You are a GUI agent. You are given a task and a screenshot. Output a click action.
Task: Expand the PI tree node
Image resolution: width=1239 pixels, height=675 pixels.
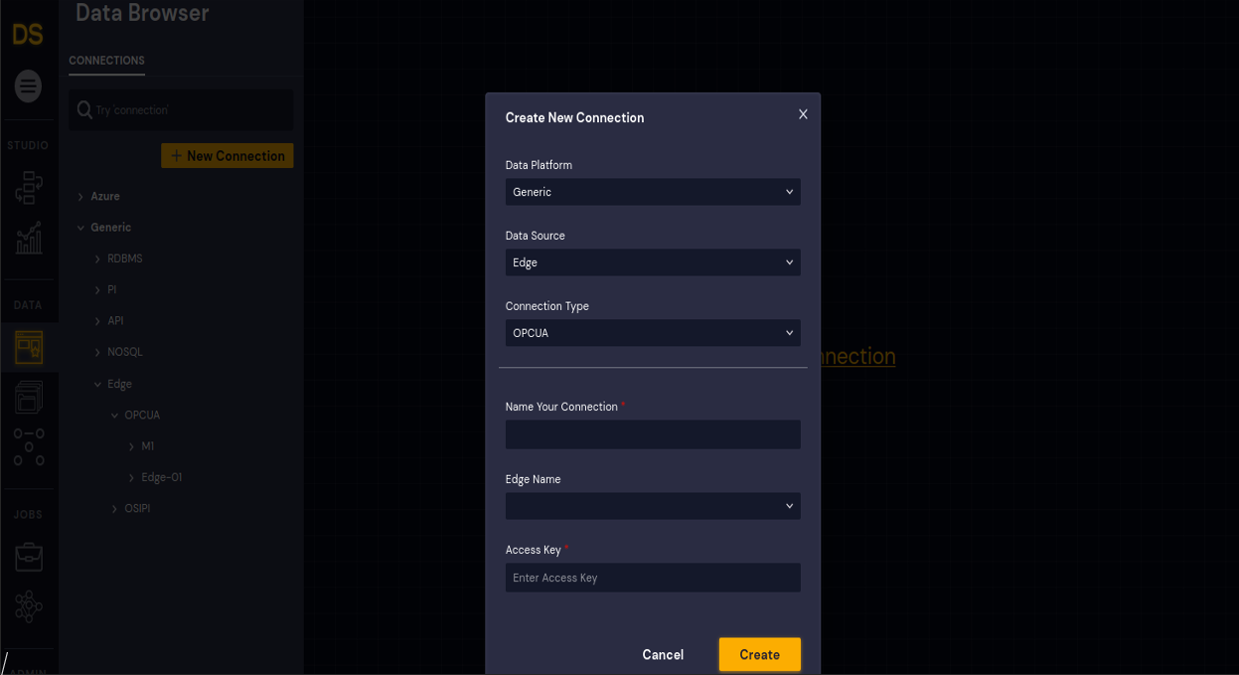pos(97,290)
